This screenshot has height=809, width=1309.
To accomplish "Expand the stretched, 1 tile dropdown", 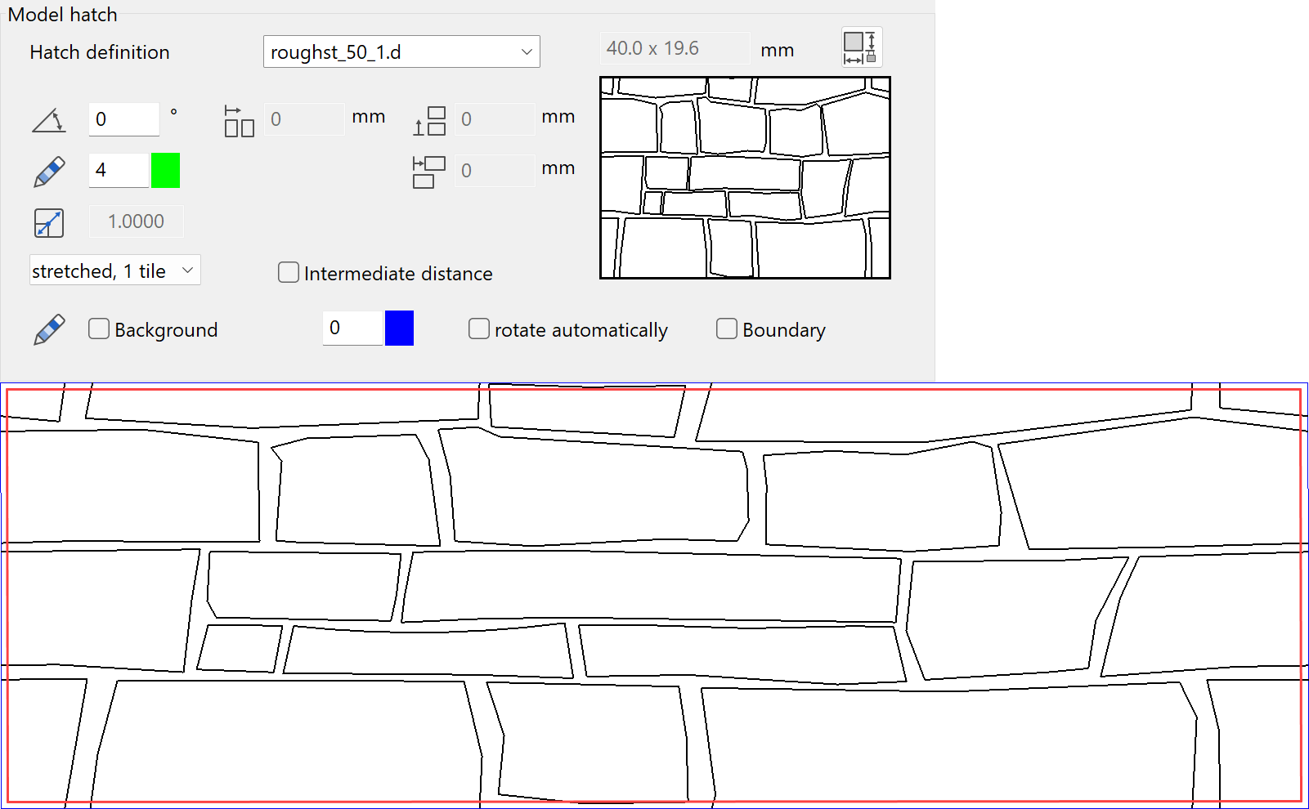I will [x=114, y=270].
